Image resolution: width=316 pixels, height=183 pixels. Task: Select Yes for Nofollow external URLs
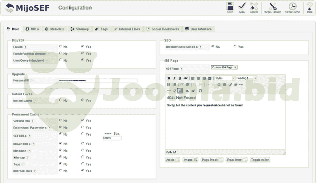click(x=235, y=47)
